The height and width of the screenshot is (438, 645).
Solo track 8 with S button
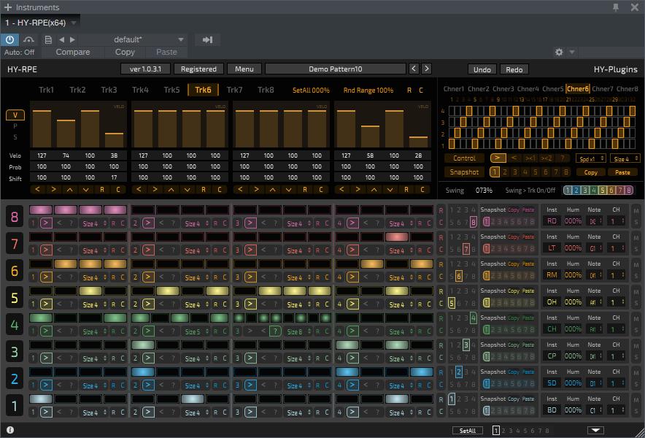636,222
